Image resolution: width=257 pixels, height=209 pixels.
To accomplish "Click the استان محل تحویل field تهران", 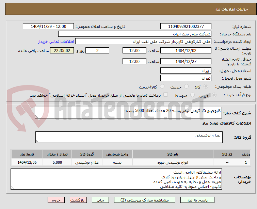I will pos(186,71).
